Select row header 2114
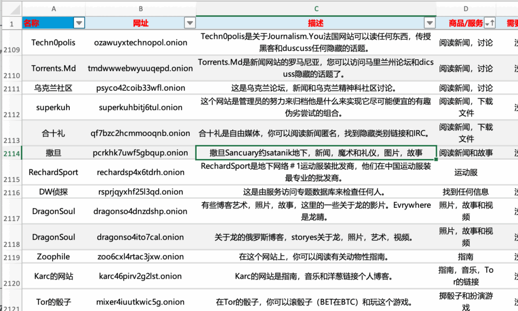The image size is (518, 311). (11, 152)
